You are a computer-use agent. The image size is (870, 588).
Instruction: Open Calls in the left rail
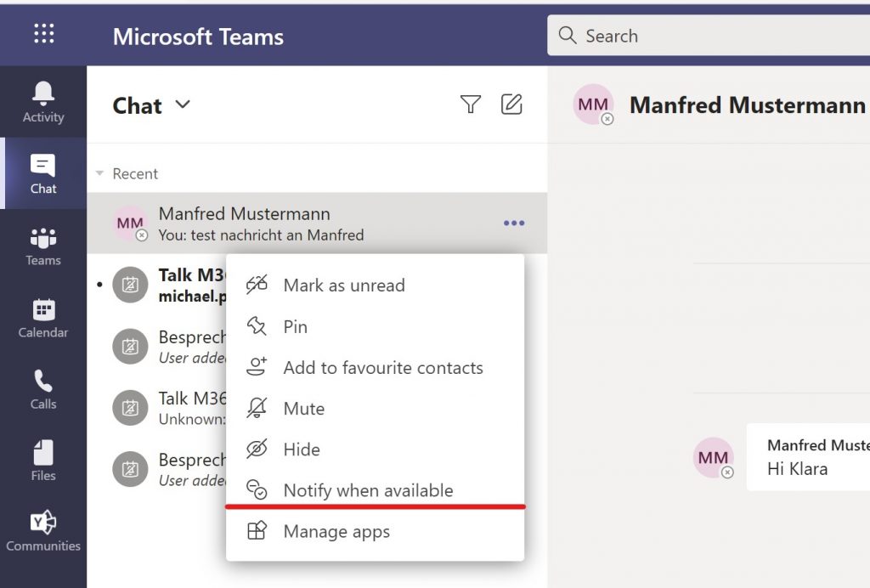(43, 390)
